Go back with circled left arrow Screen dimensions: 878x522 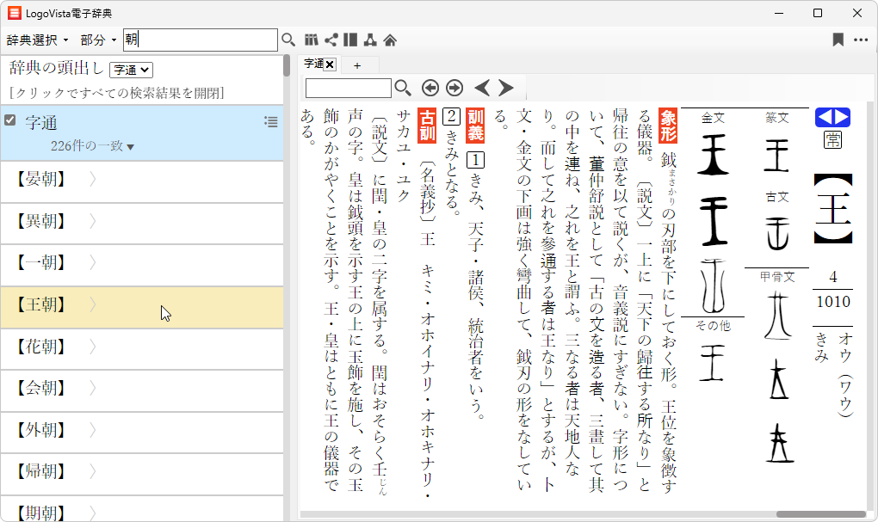click(430, 88)
